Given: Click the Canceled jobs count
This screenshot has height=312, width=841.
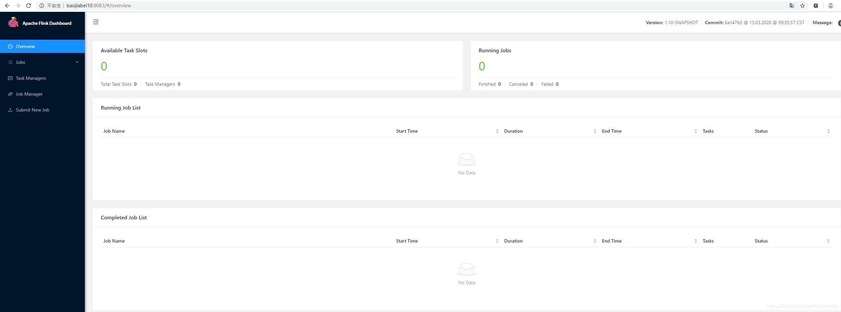Looking at the screenshot, I should click(532, 84).
